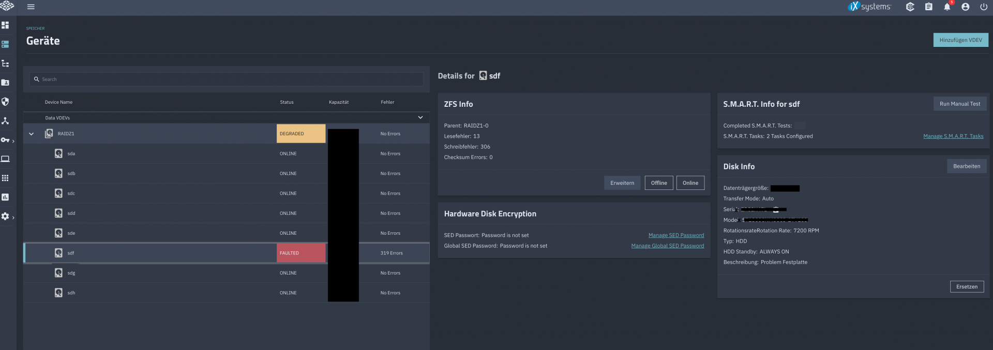Viewport: 993px width, 350px height.
Task: Click the Device Name column header
Action: point(58,102)
